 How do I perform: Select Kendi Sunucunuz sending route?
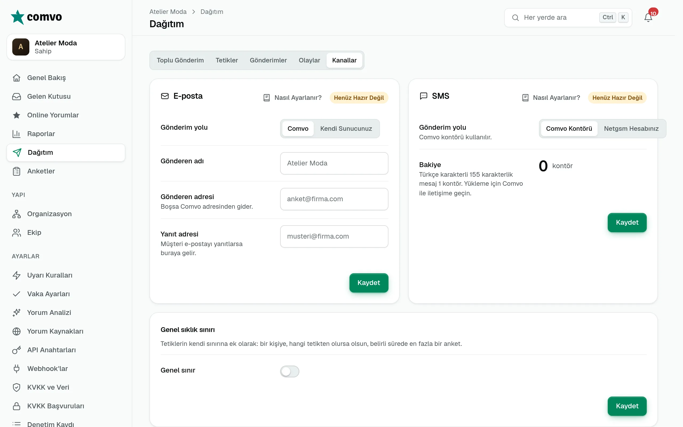346,128
